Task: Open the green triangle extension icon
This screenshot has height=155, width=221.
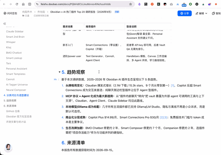Action: [203, 4]
